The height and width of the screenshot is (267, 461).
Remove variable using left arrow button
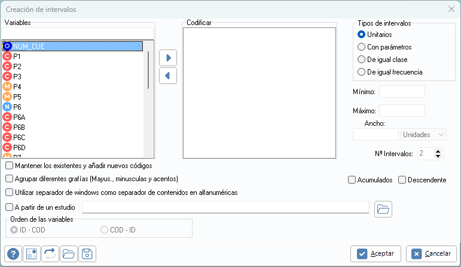tap(168, 76)
